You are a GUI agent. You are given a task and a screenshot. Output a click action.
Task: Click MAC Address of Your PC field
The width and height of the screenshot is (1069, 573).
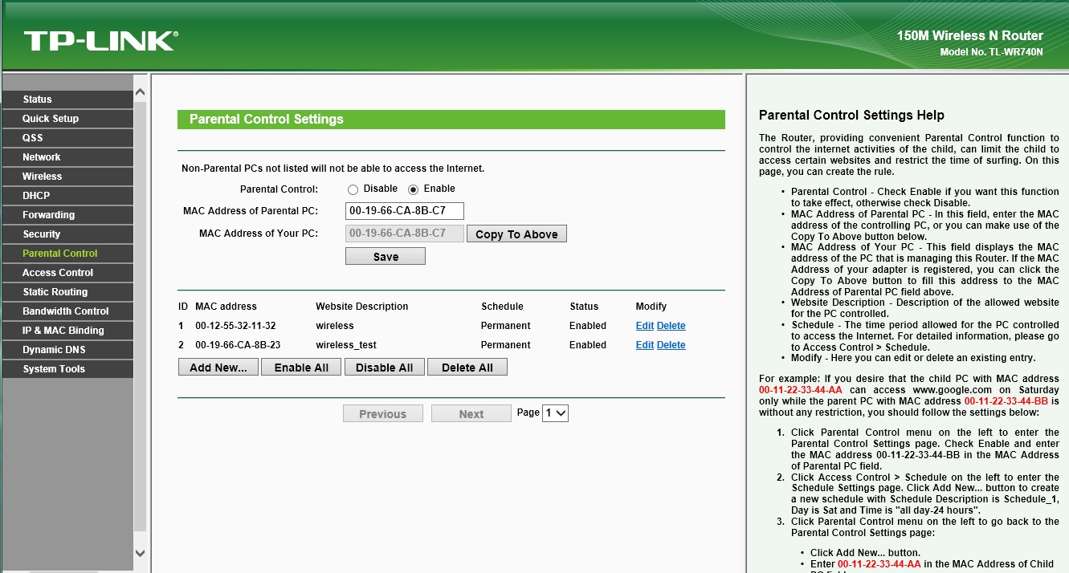pyautogui.click(x=405, y=234)
